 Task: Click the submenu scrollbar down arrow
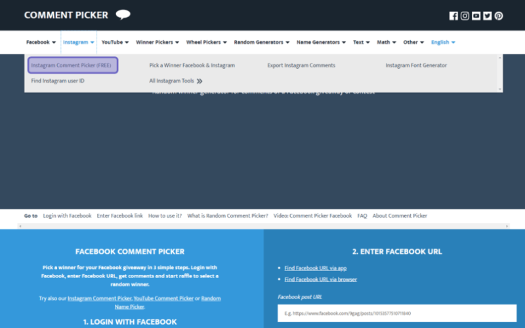pyautogui.click(x=500, y=89)
